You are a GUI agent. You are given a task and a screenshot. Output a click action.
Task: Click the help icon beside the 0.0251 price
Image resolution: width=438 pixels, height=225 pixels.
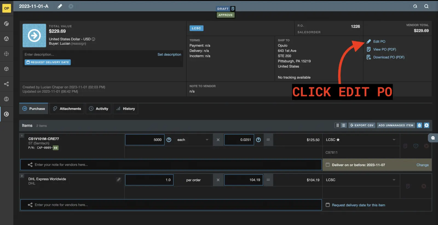(258, 140)
